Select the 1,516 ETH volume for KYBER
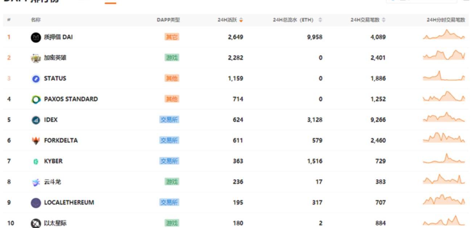Screen dimensions: 474x228 315,161
